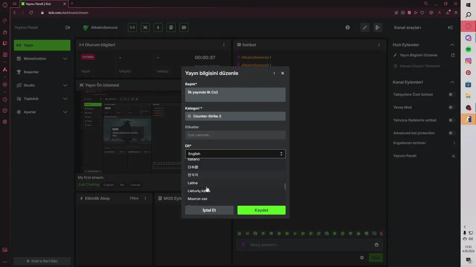Collapse the Yayıncı Paneli sidebar icon
Image resolution: width=476 pixels, height=267 pixels.
tap(67, 27)
